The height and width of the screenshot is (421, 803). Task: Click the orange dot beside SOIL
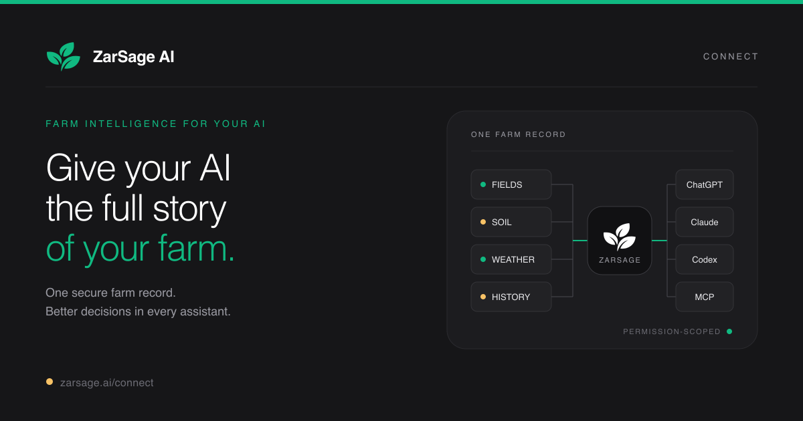coord(483,222)
